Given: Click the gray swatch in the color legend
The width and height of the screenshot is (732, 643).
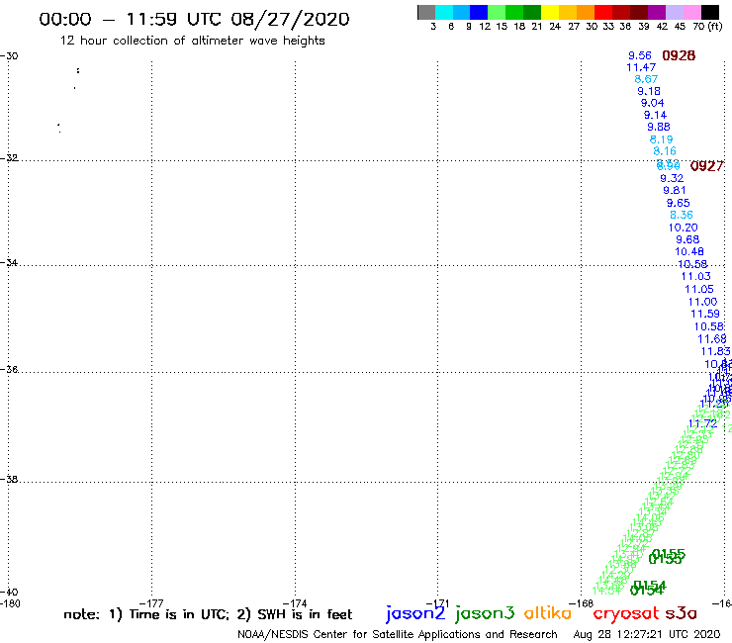Looking at the screenshot, I should pos(426,12).
